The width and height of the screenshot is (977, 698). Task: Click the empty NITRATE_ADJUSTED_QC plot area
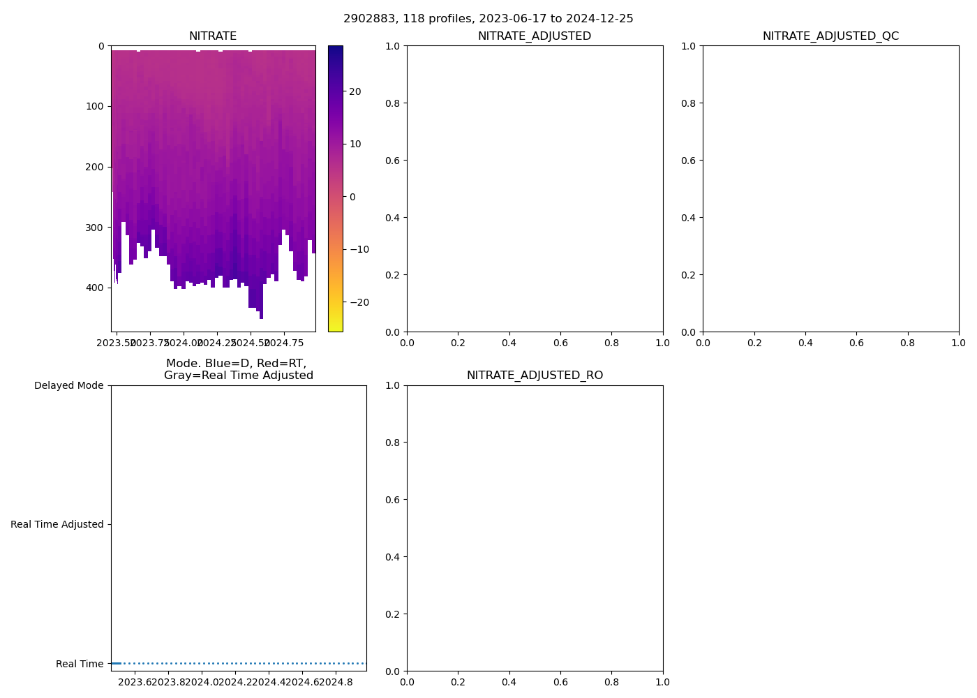pos(830,188)
